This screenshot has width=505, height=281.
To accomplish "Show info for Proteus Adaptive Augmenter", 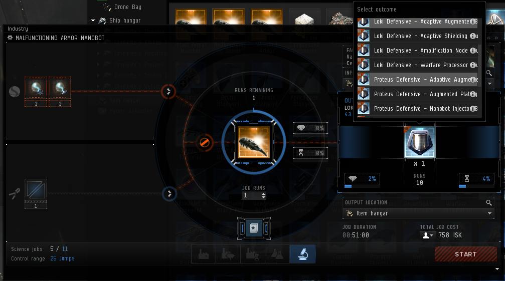I will tap(473, 80).
